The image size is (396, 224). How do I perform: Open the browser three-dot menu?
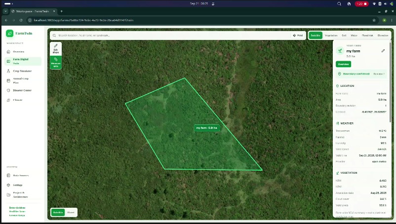tap(392, 20)
